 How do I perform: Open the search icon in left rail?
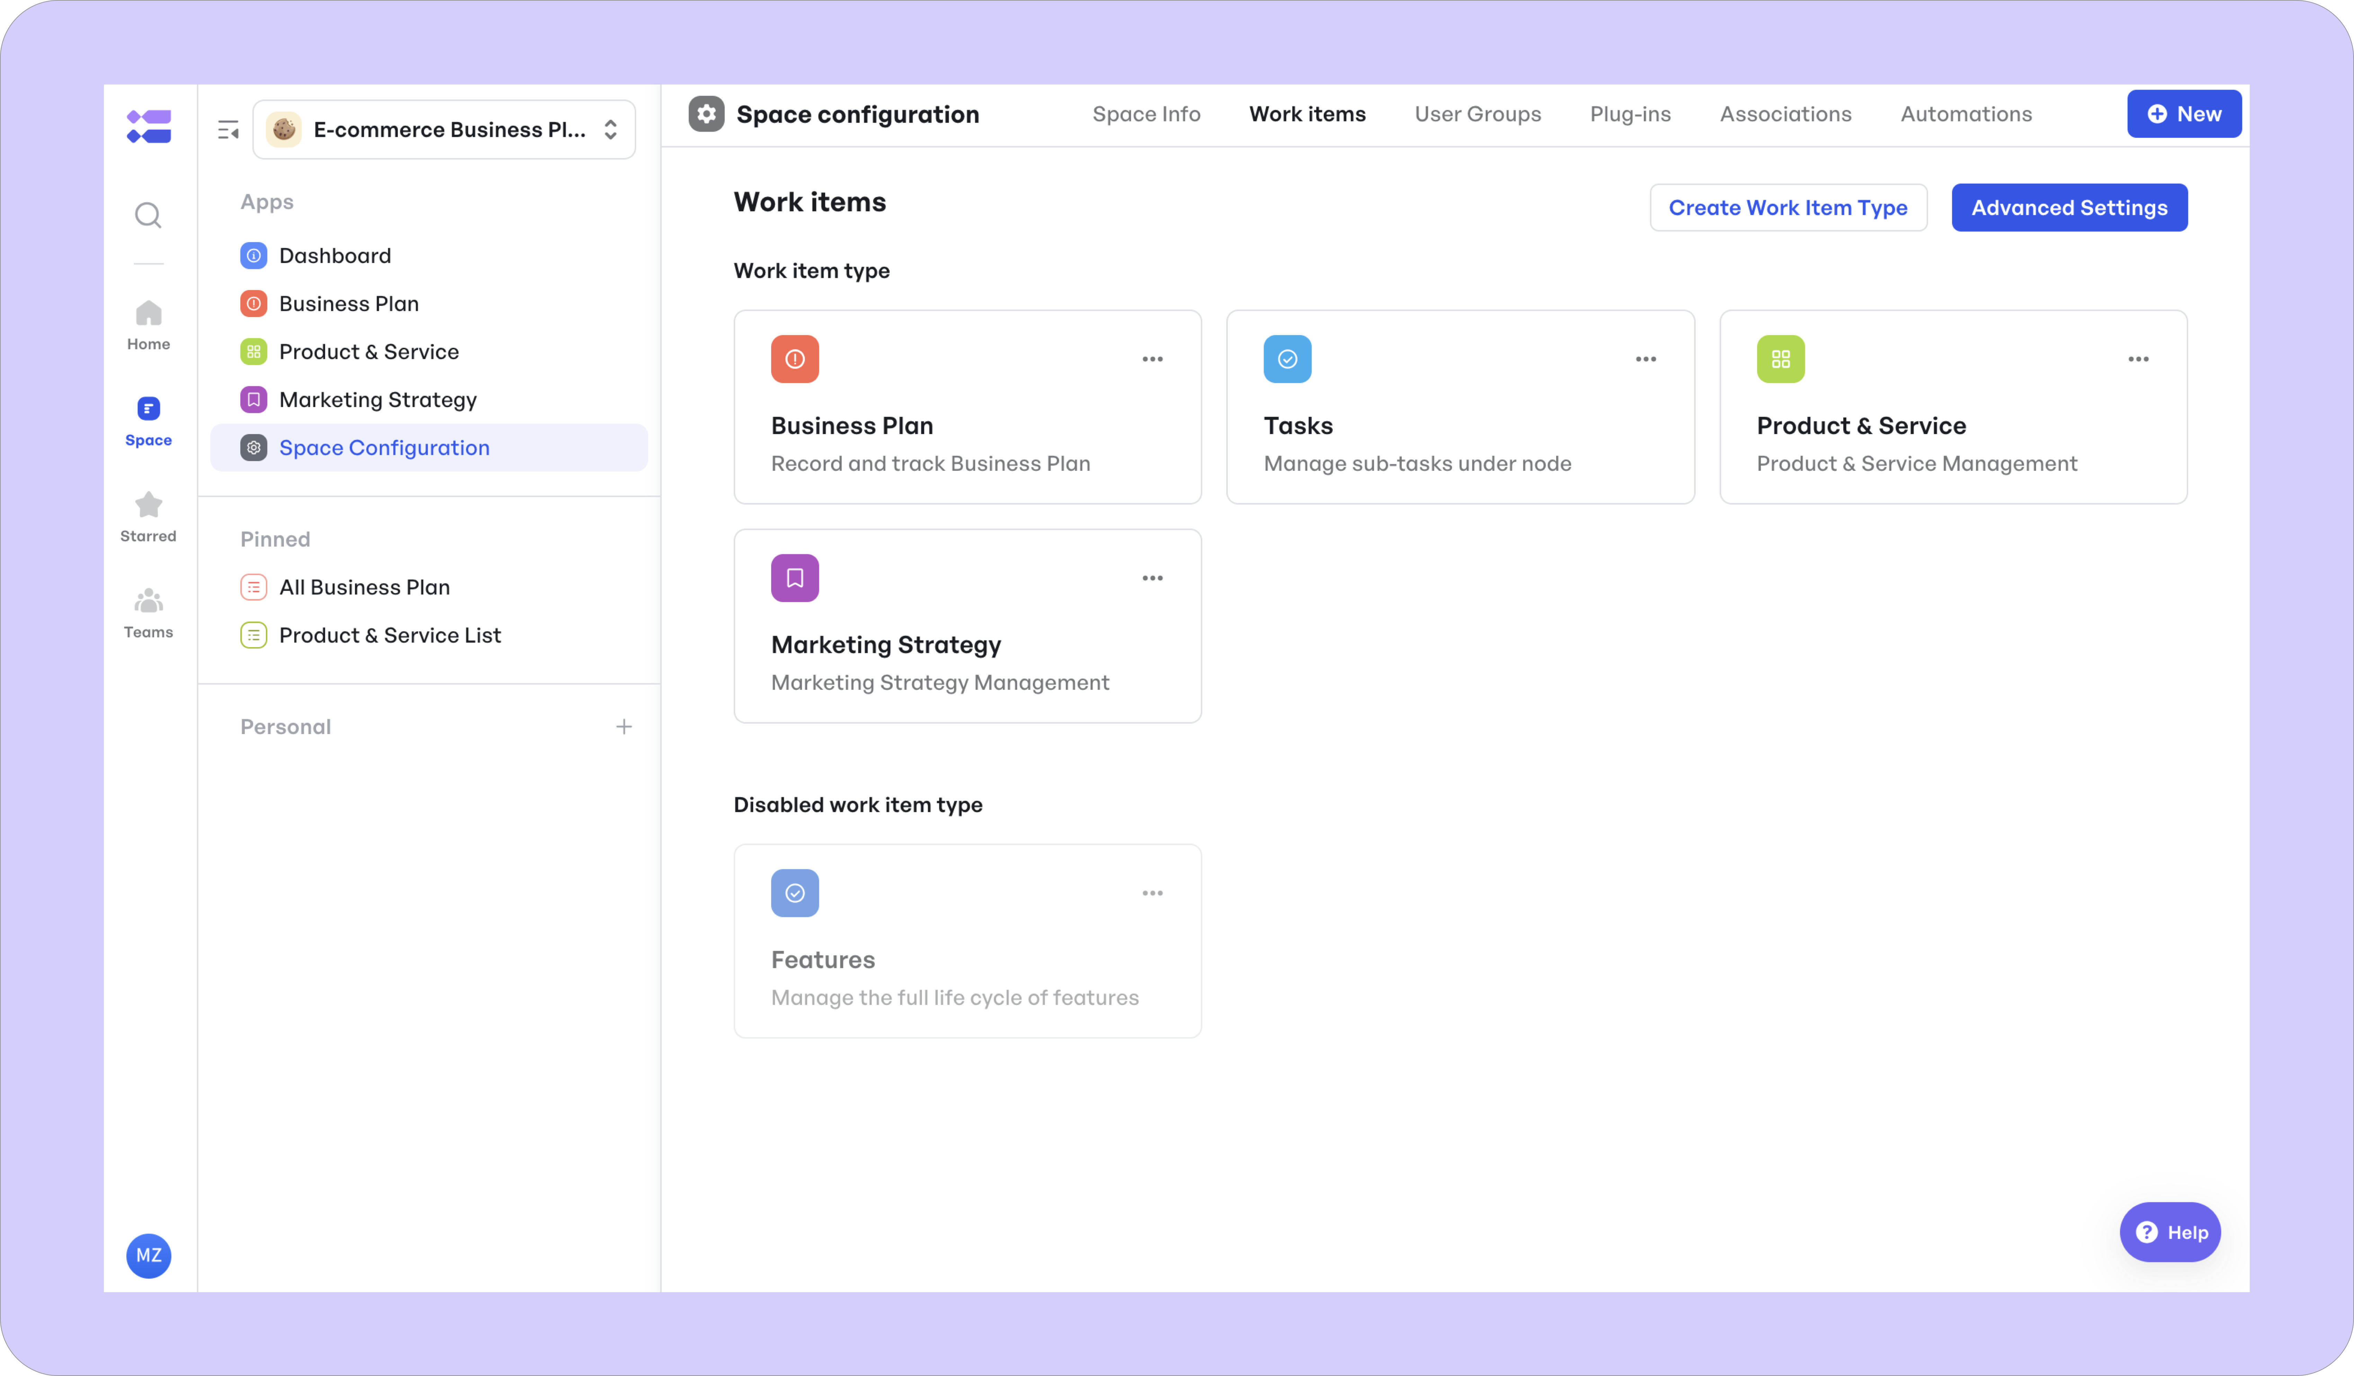coord(149,215)
